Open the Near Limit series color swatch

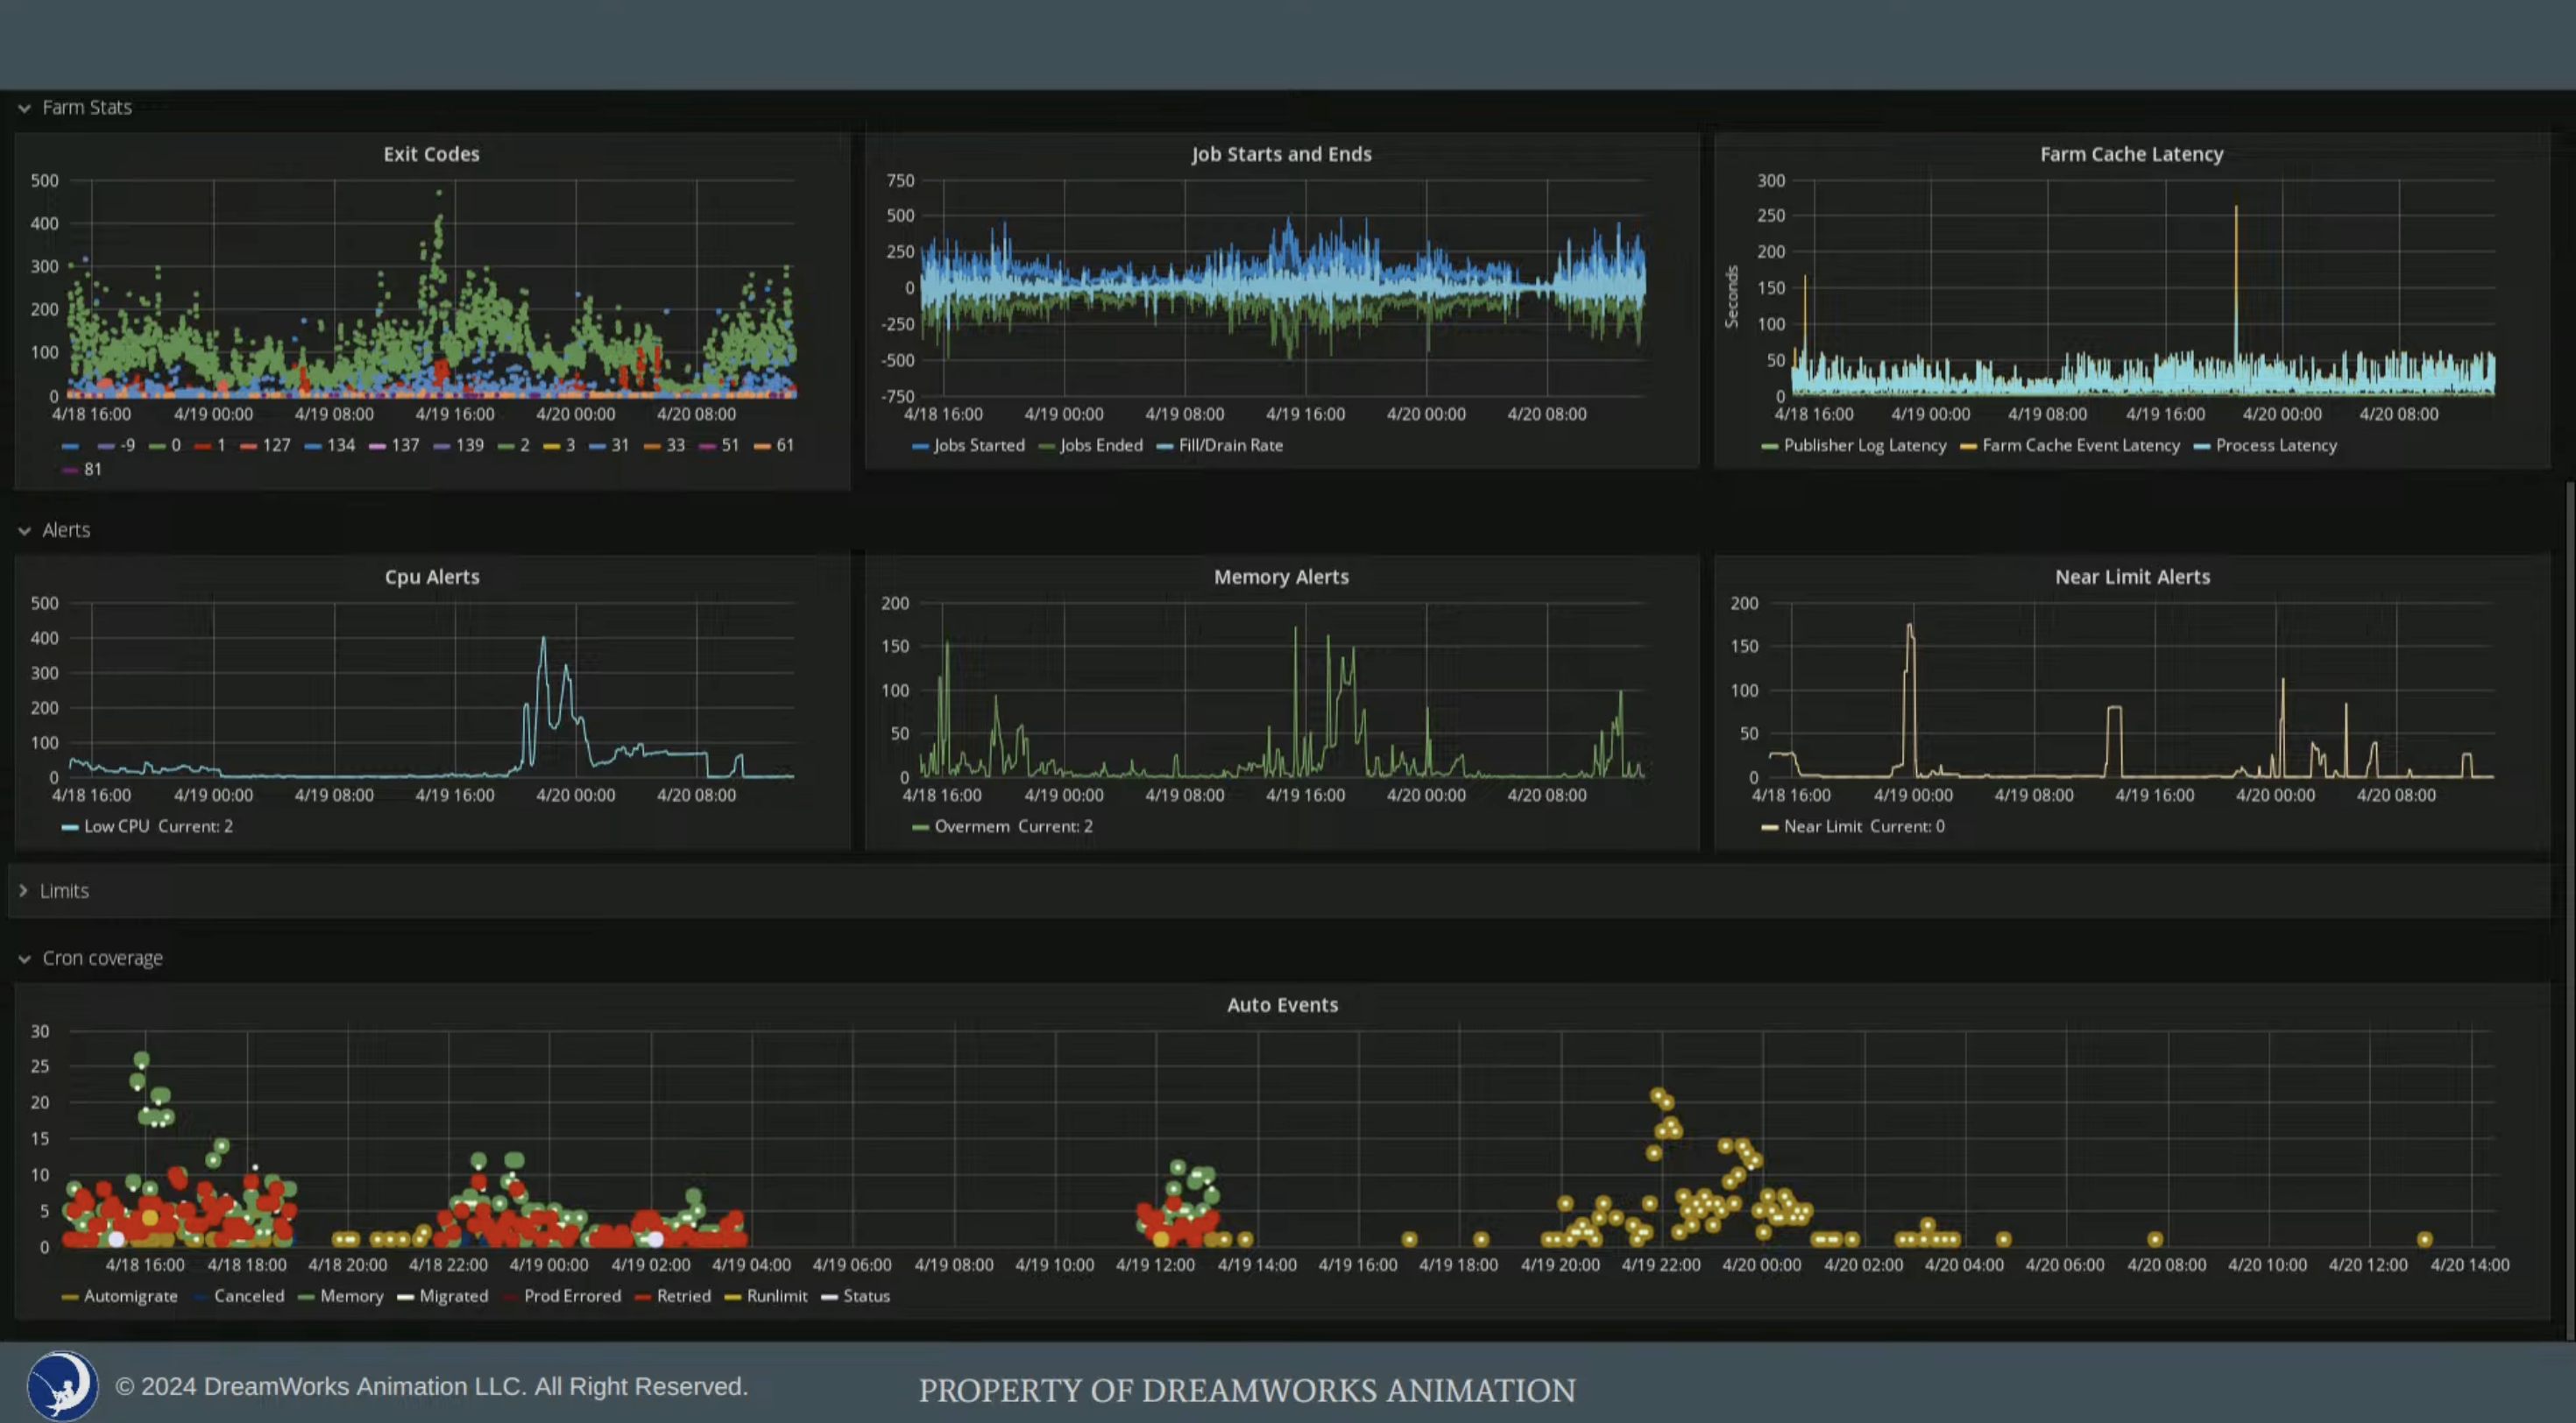pos(1769,827)
